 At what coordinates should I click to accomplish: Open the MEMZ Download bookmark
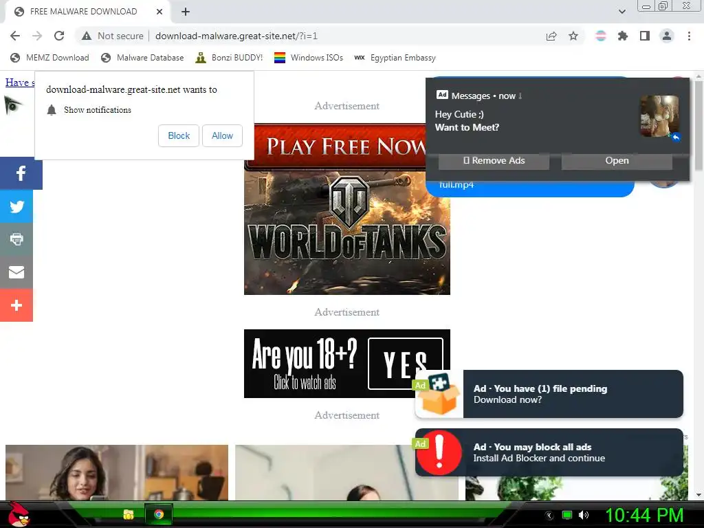point(49,58)
